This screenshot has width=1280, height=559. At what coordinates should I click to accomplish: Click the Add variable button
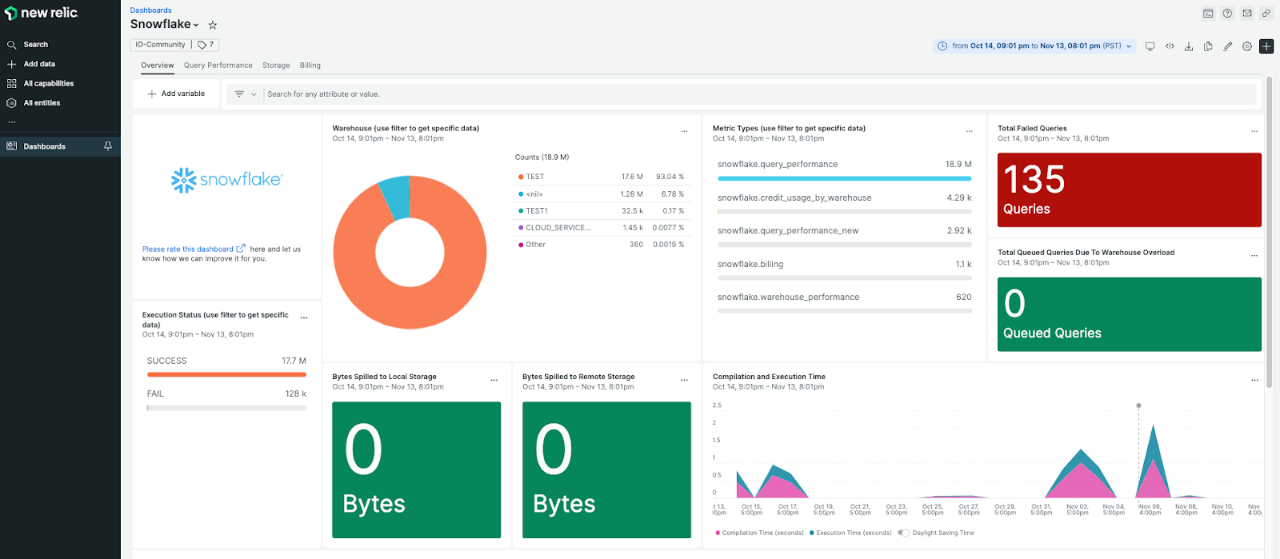point(176,94)
